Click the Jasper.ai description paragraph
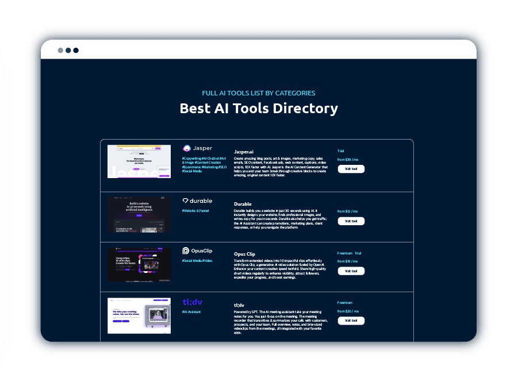The width and height of the screenshot is (518, 374). point(281,167)
